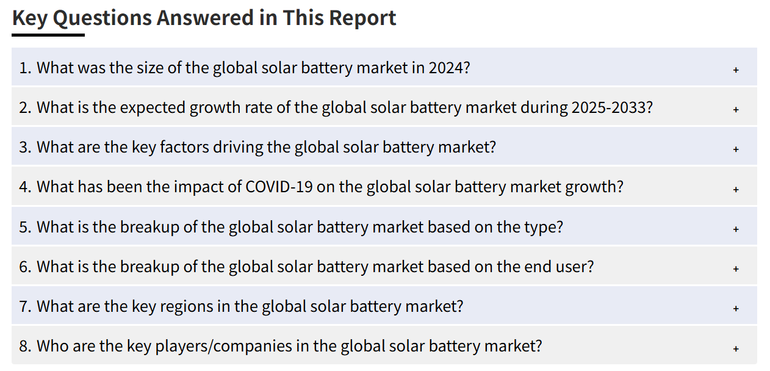Expand the expected growth rate during 2025-2033 question

[336, 107]
